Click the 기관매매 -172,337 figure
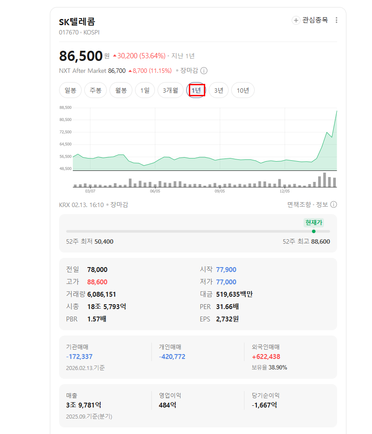372x434 pixels. coord(79,357)
